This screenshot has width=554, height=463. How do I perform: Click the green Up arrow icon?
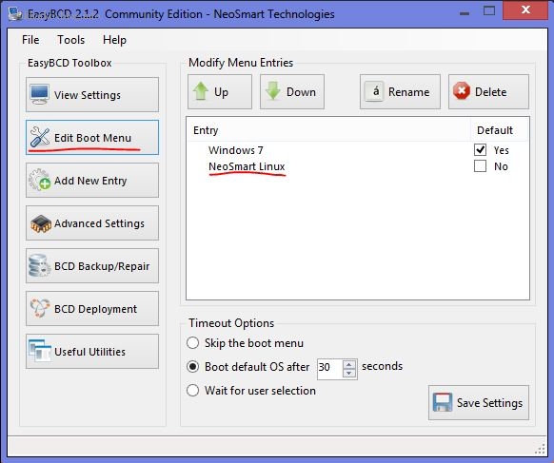[x=201, y=91]
